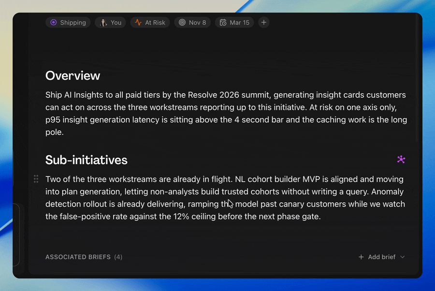Screen dimensions: 435x291
Task: Click the Sub-initiatives heading
Action: 87,160
